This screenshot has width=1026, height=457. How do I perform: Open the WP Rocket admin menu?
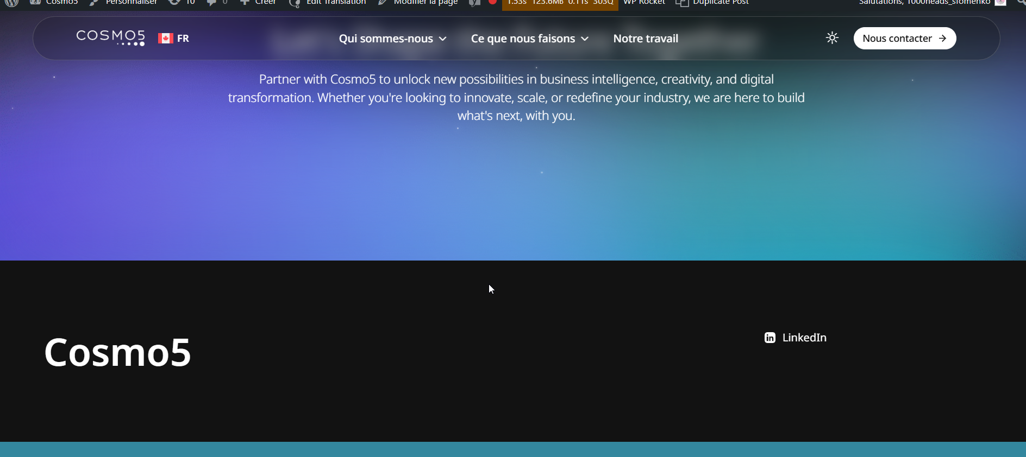click(644, 3)
